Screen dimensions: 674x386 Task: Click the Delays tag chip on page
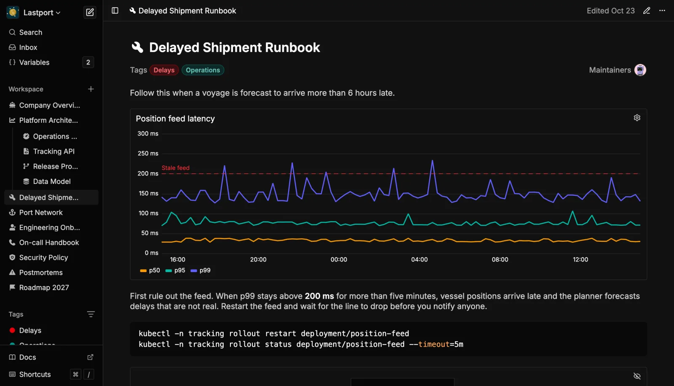pos(164,70)
